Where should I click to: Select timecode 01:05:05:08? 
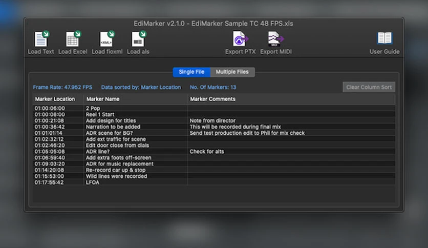click(x=50, y=152)
